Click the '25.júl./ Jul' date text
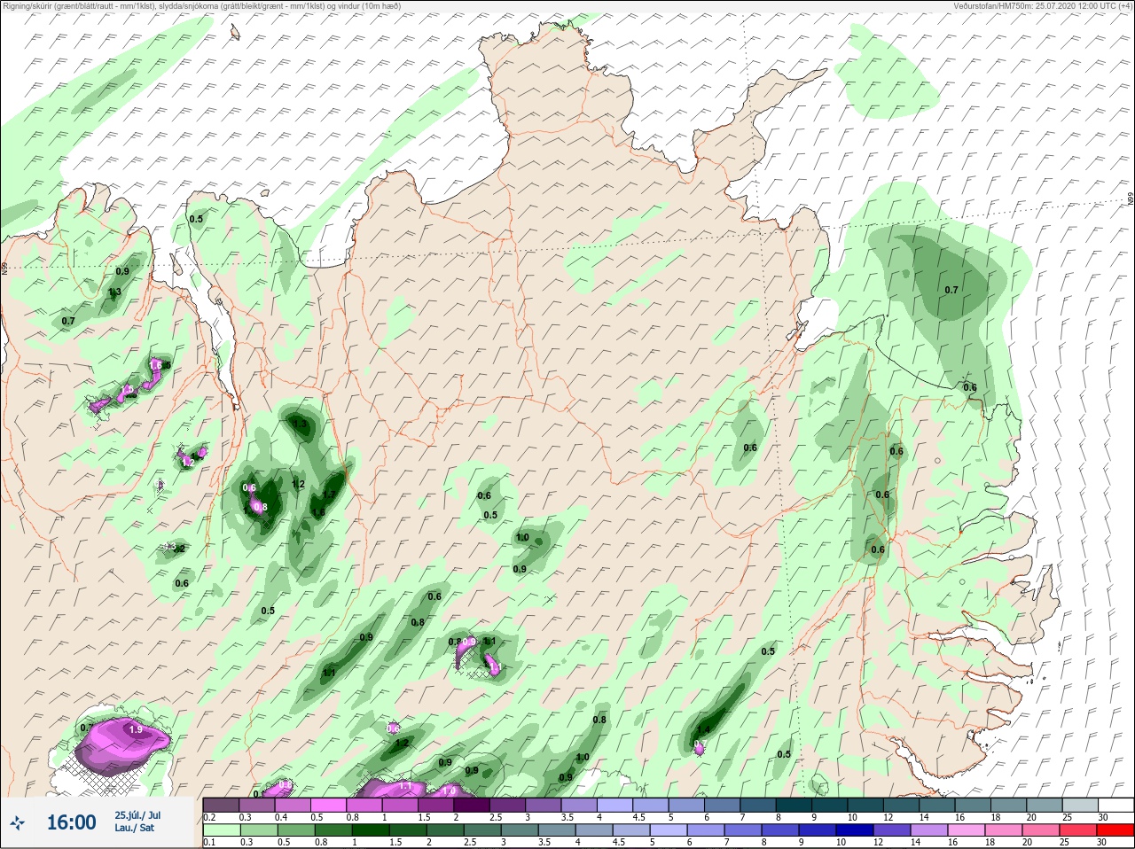Screen dimensions: 1135x849 (x=137, y=814)
